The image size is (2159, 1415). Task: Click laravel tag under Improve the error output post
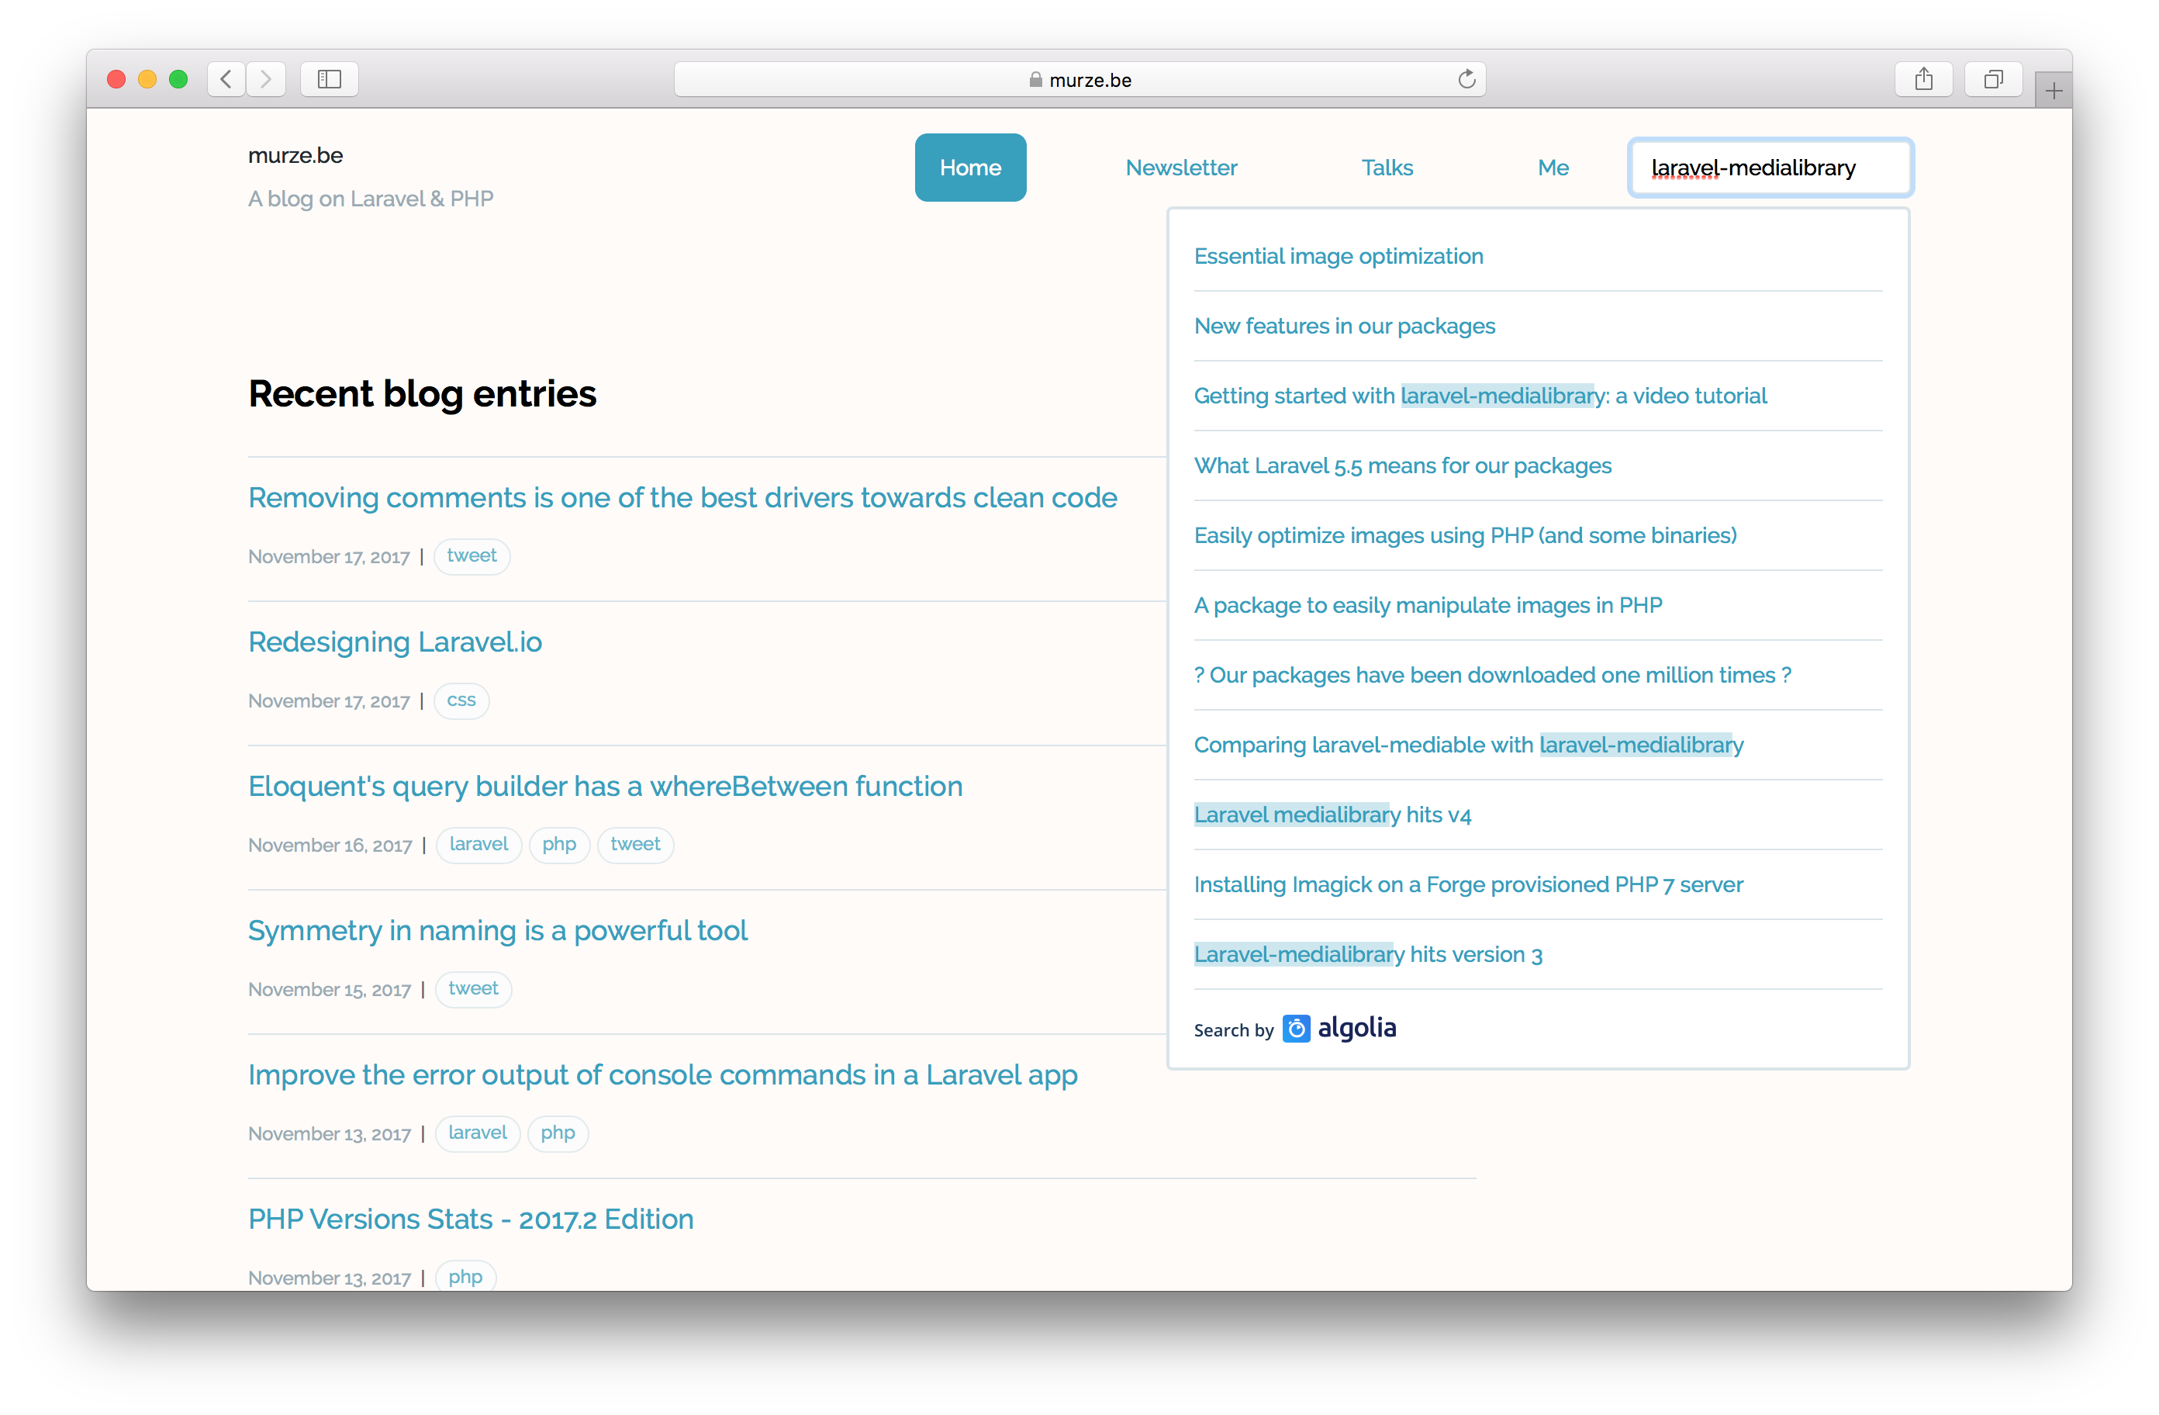point(477,1133)
